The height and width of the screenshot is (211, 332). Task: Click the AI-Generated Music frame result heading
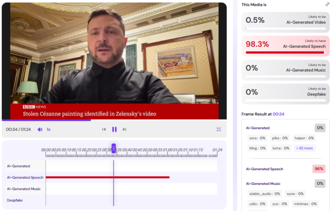click(x=263, y=184)
